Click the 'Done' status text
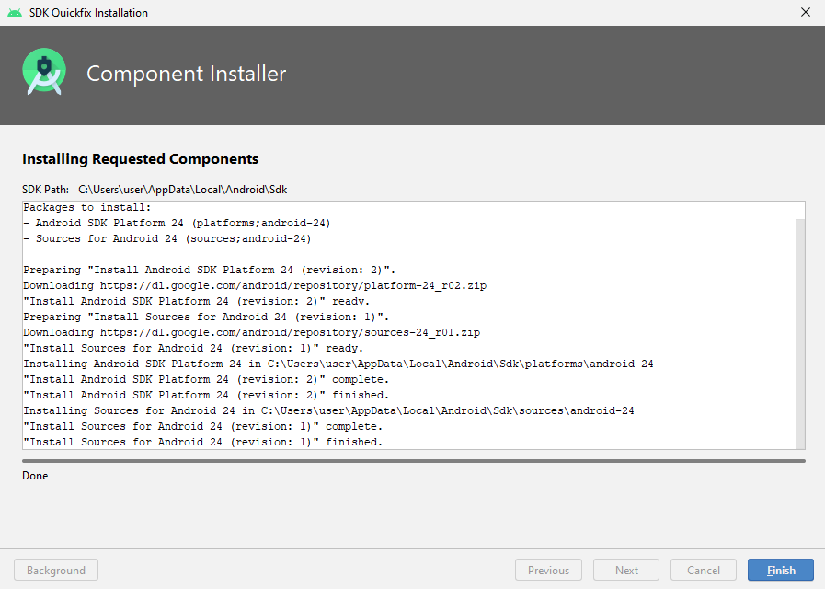The image size is (825, 589). click(x=35, y=475)
